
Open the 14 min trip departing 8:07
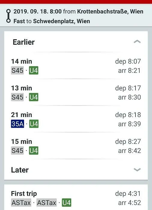pyautogui.click(x=76, y=66)
